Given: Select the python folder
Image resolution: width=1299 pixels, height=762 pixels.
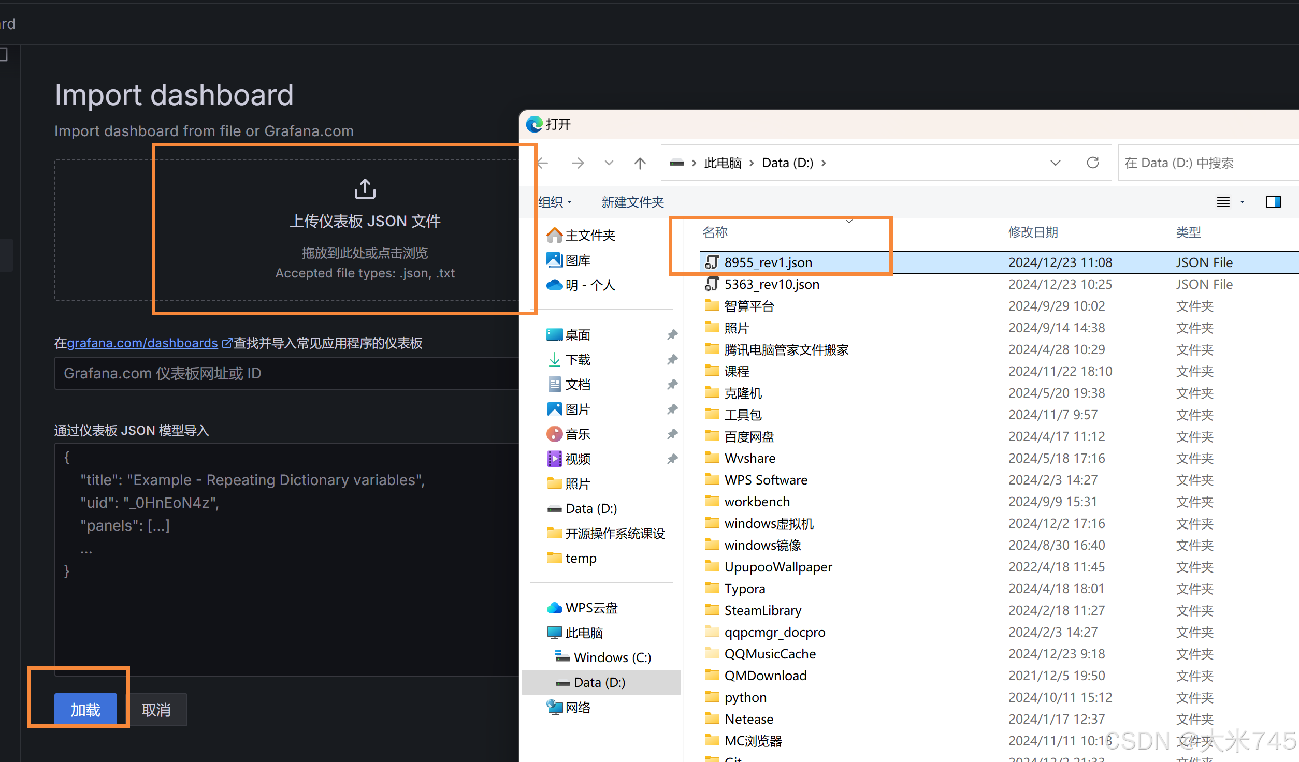Looking at the screenshot, I should pyautogui.click(x=745, y=697).
